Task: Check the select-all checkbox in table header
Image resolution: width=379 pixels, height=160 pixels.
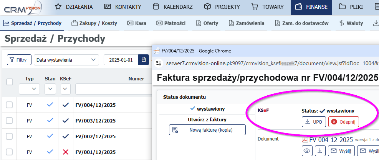Action: tap(10, 82)
